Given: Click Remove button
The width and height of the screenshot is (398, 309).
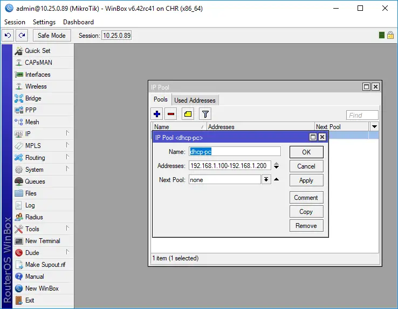Looking at the screenshot, I should [306, 226].
